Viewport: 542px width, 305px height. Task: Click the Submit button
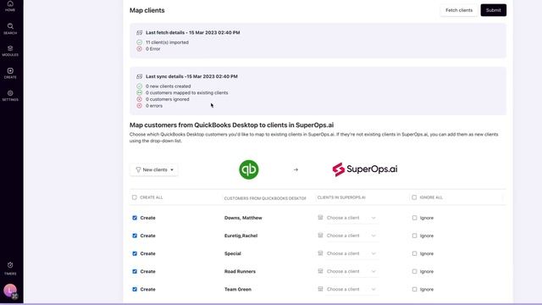pyautogui.click(x=493, y=10)
